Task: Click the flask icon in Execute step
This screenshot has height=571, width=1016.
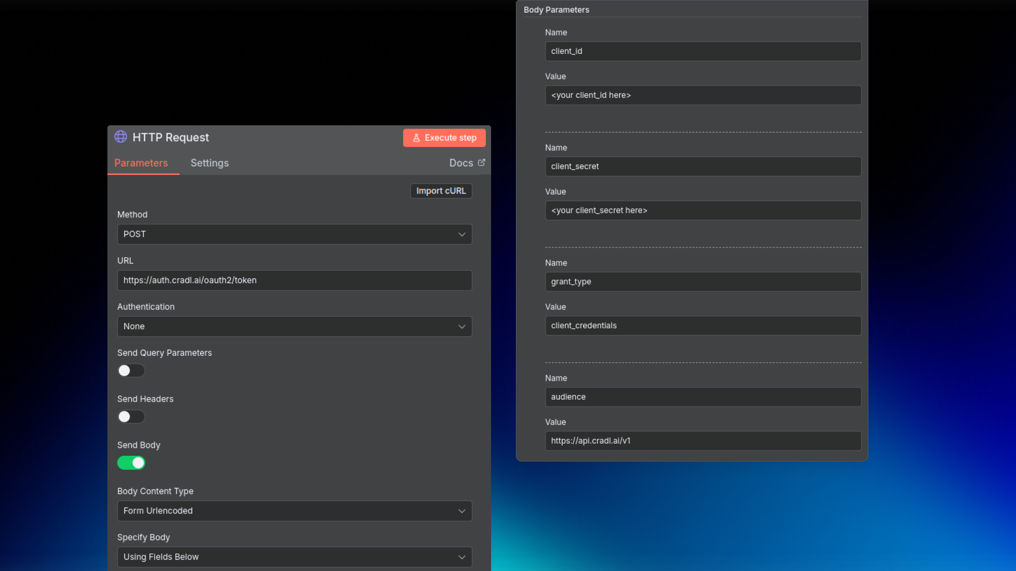Action: coord(416,138)
